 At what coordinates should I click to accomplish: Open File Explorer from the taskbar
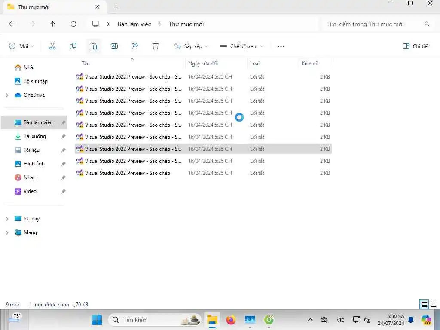(212, 320)
